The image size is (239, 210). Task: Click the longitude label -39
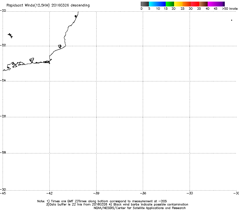click(x=96, y=194)
